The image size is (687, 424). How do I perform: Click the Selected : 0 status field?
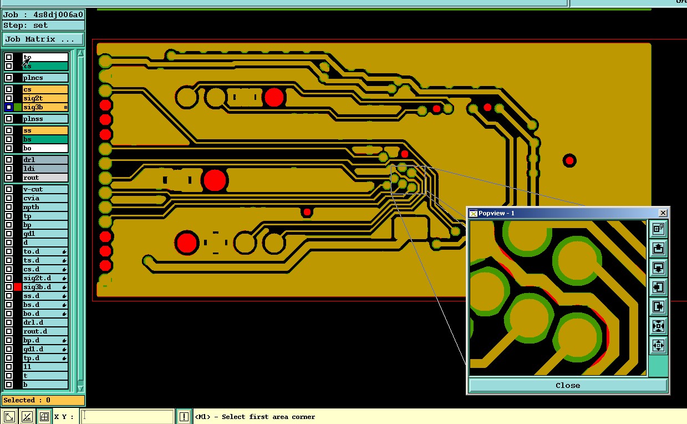[43, 400]
